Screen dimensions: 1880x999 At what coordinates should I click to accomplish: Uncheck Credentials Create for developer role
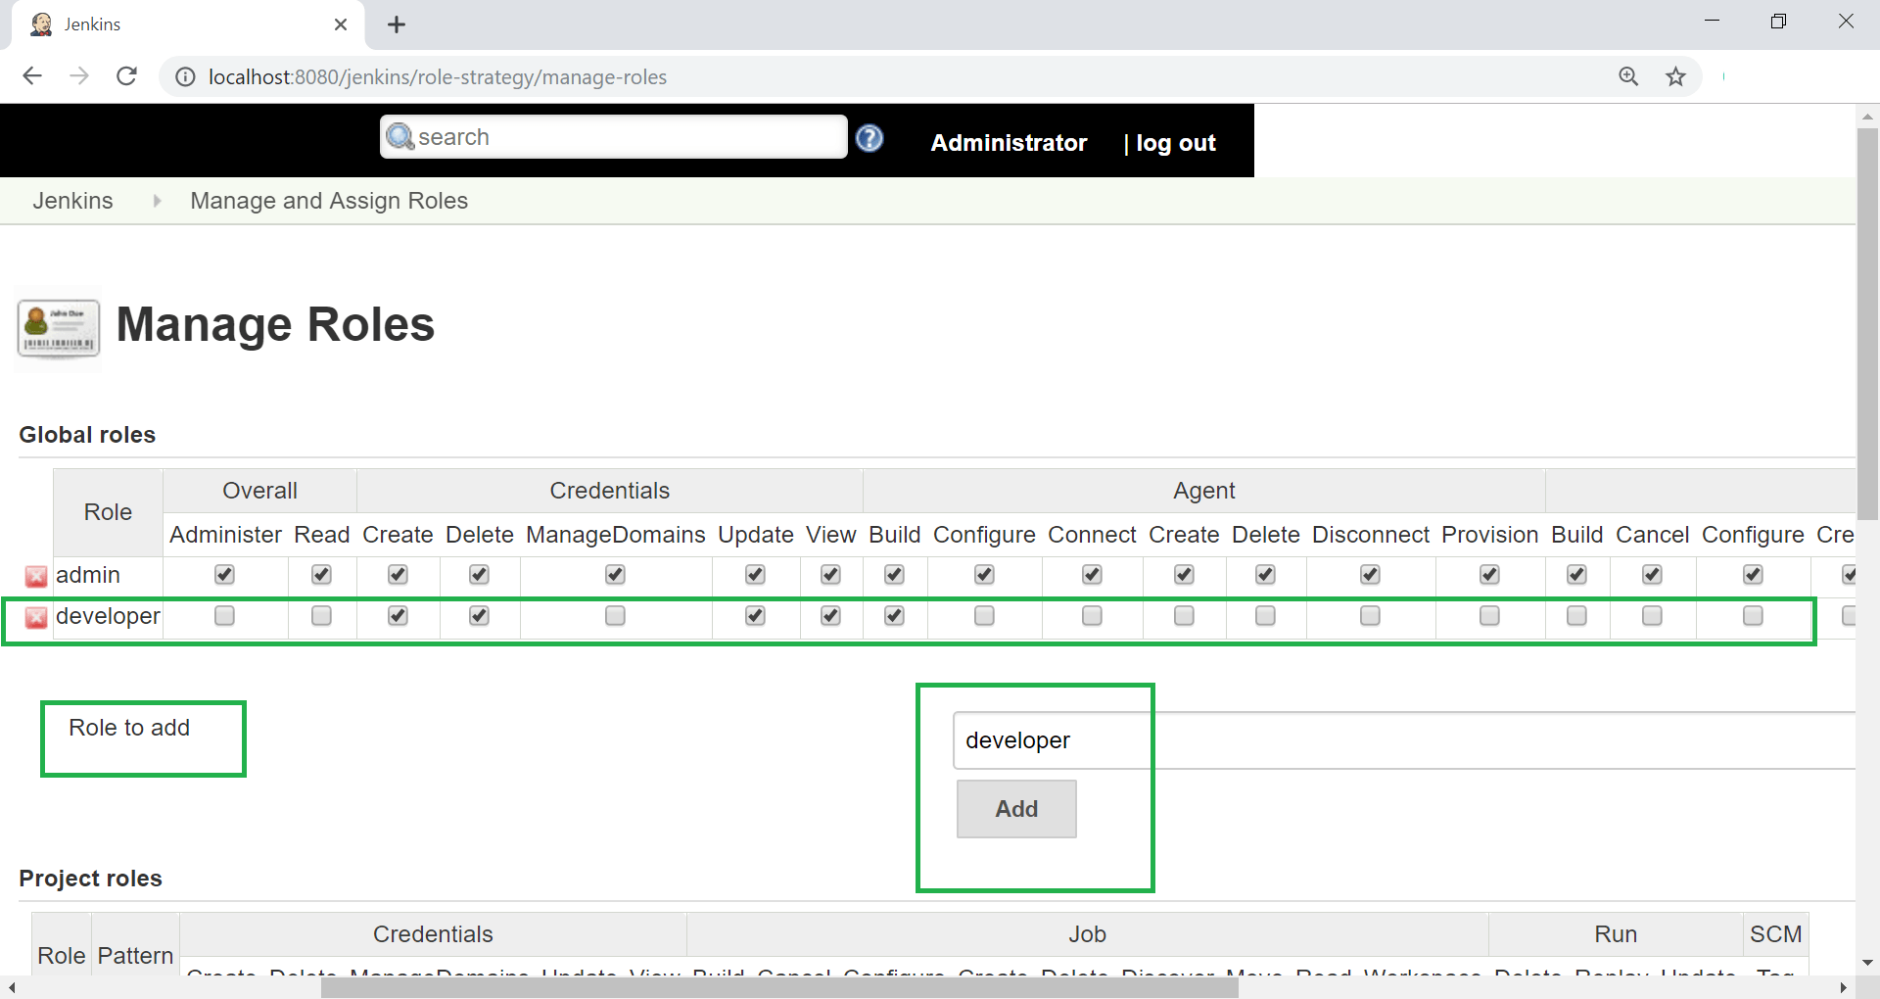point(398,615)
